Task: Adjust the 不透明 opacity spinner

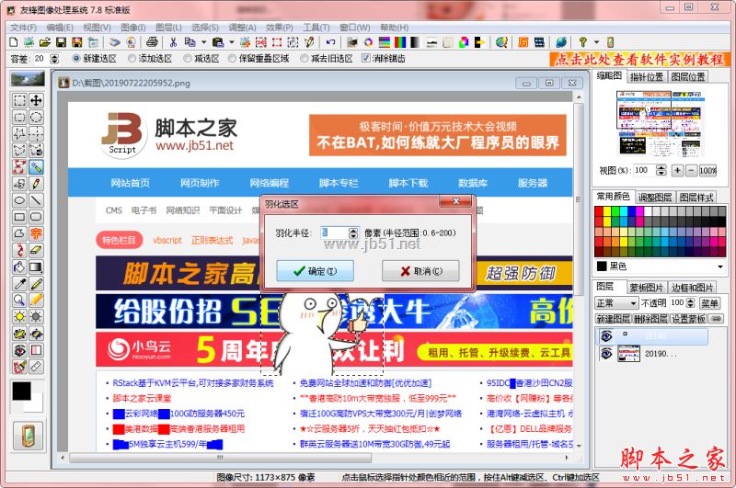Action: point(691,303)
